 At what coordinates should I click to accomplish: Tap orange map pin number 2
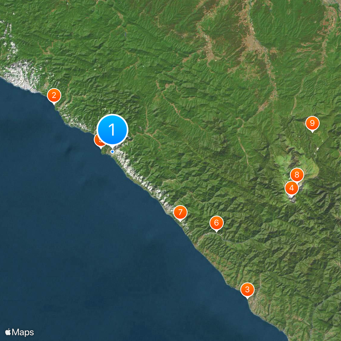coord(54,95)
